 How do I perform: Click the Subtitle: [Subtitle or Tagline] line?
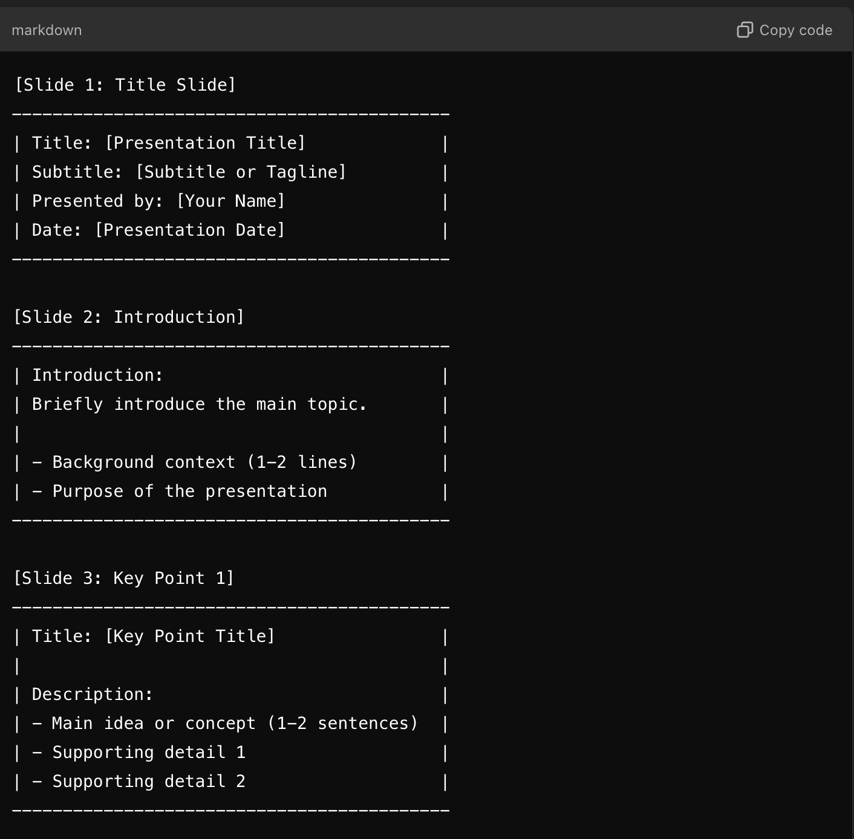point(189,172)
